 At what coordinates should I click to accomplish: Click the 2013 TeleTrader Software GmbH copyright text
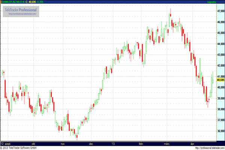coord(22,148)
